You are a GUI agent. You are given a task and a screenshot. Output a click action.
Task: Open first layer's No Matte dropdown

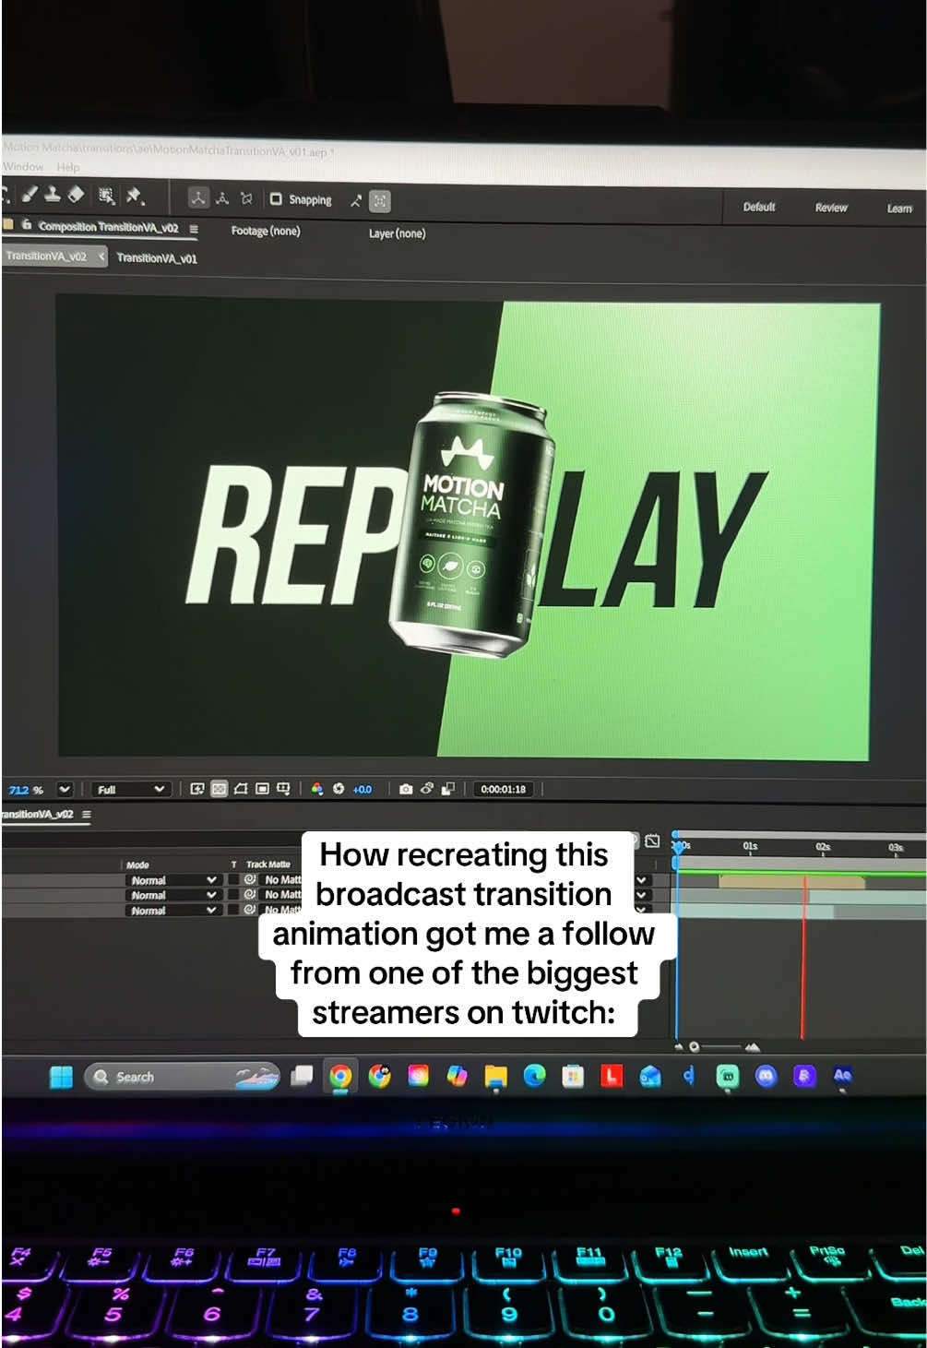click(x=282, y=880)
